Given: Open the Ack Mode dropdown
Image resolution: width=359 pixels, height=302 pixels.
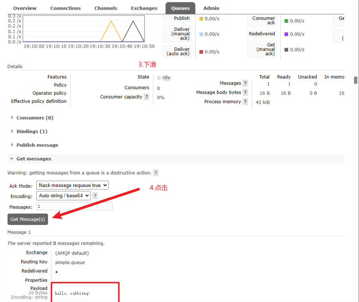Looking at the screenshot, I should 73,185.
